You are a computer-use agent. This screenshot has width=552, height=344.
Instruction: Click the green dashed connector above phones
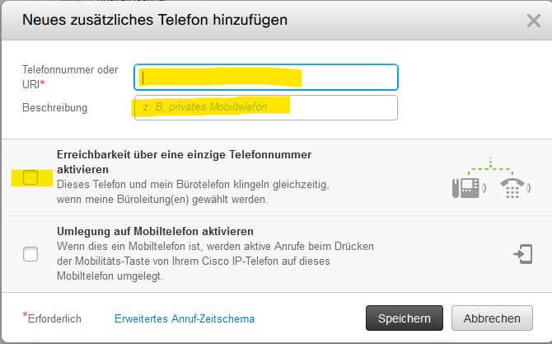490,167
